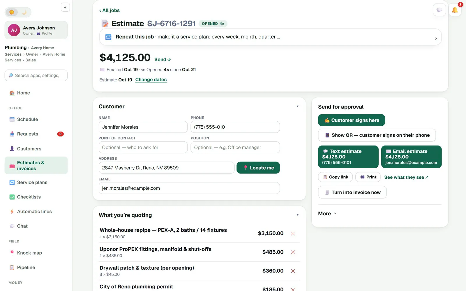Image resolution: width=466 pixels, height=291 pixels.
Task: Go back to All jobs
Action: point(110,10)
